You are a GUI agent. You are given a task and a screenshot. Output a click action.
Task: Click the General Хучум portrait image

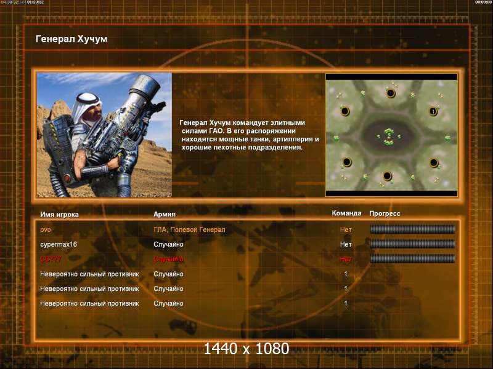(x=104, y=135)
